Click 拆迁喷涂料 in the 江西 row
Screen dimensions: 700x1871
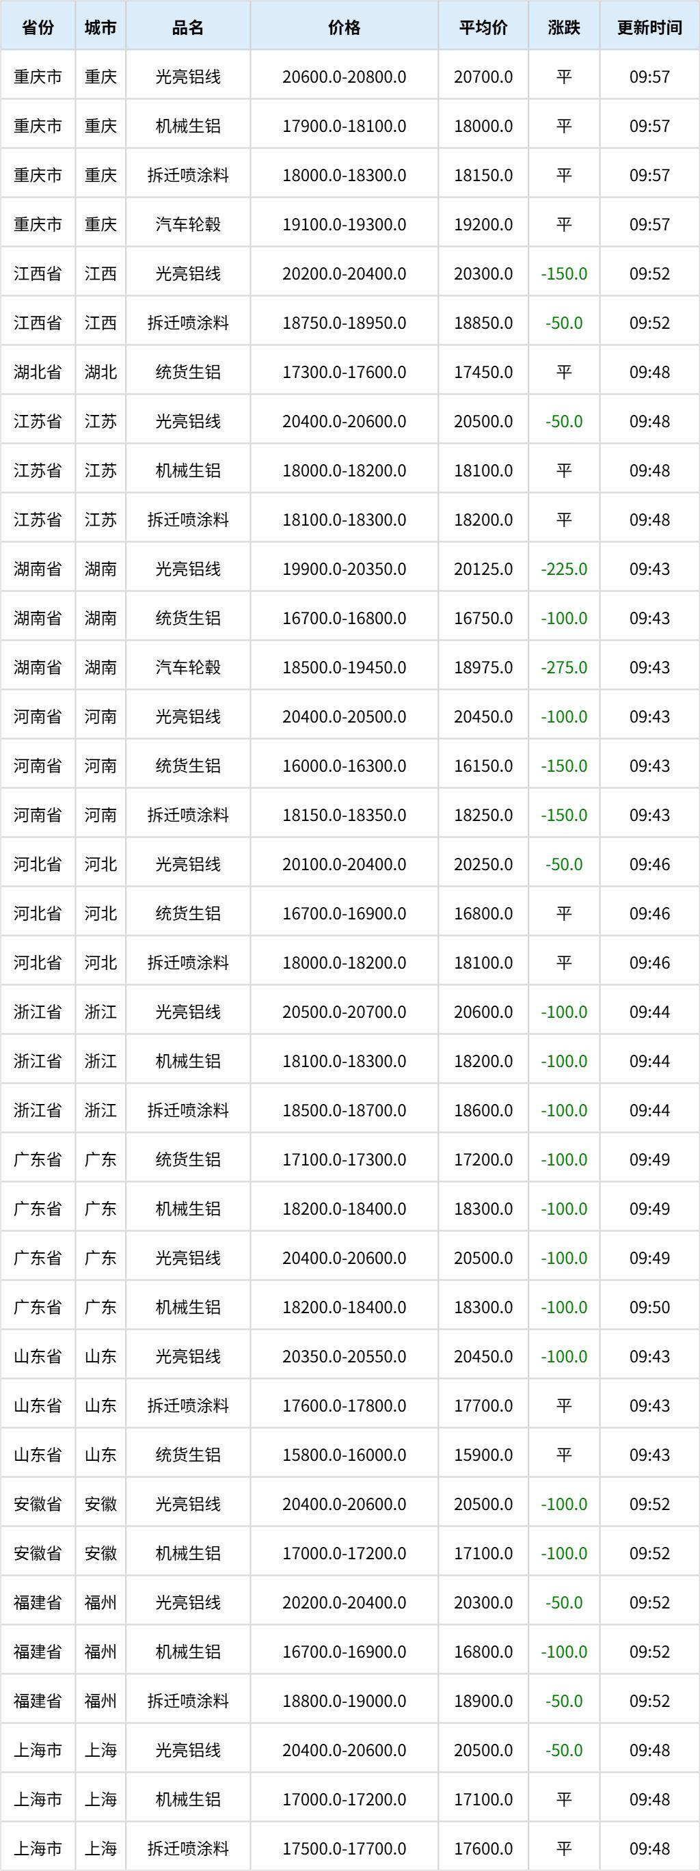click(x=188, y=323)
